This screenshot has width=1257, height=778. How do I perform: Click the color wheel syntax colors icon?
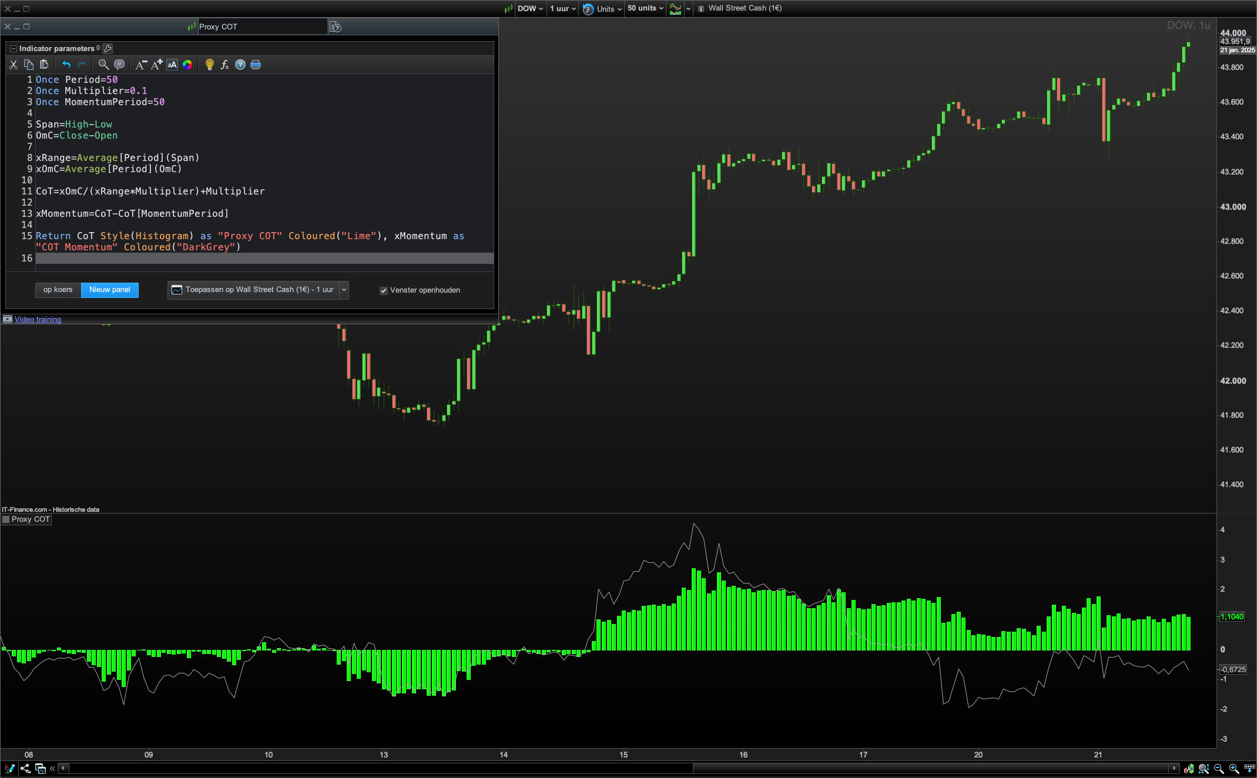187,65
